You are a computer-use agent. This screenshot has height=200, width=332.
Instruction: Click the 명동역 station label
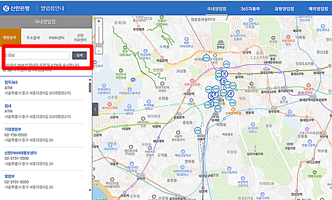[x=249, y=113]
